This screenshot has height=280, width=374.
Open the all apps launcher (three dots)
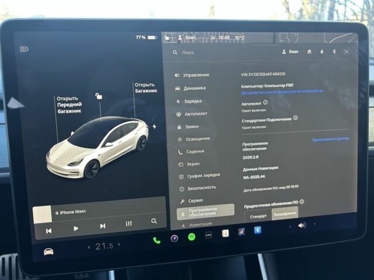click(208, 235)
